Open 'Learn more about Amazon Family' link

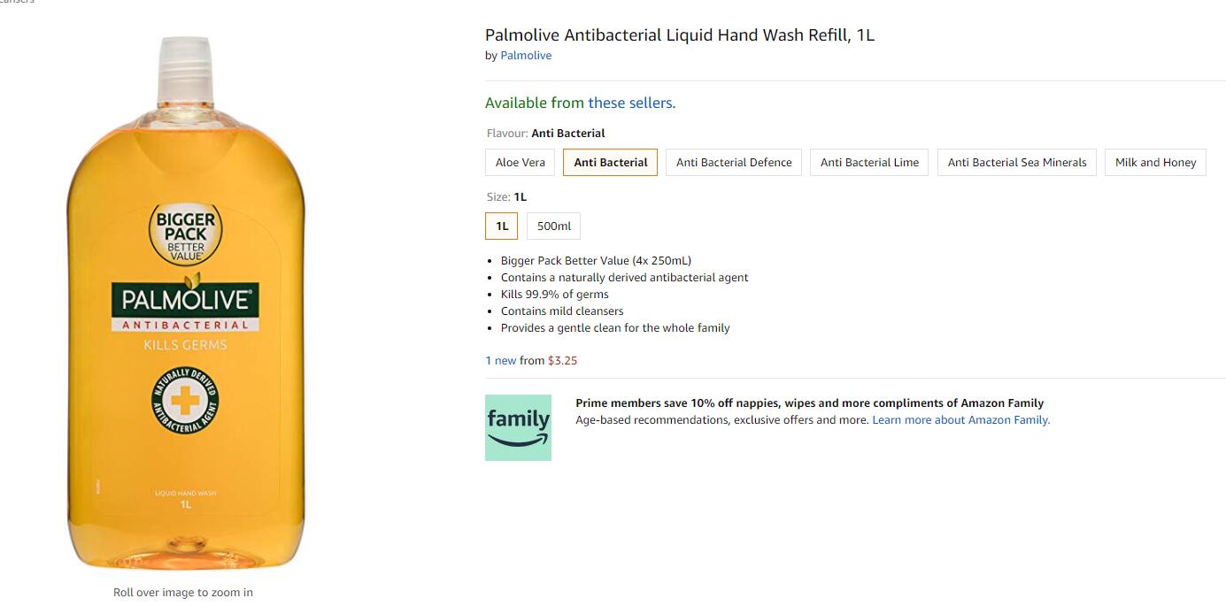pos(961,420)
